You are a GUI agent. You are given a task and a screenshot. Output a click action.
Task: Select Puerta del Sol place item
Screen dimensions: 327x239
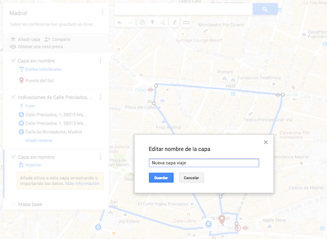pyautogui.click(x=39, y=81)
